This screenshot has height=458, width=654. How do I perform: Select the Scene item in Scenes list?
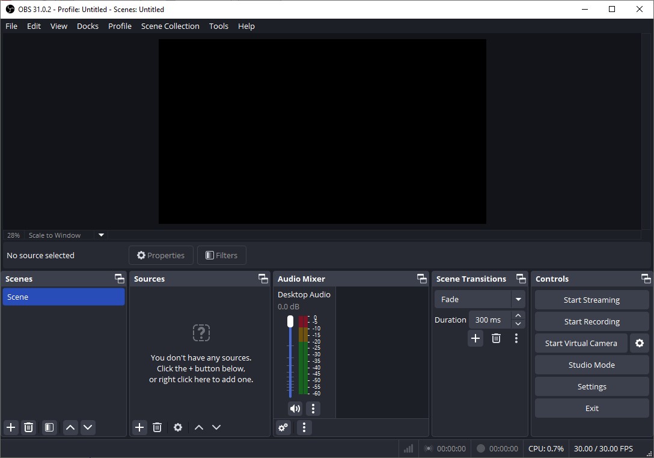click(x=63, y=297)
